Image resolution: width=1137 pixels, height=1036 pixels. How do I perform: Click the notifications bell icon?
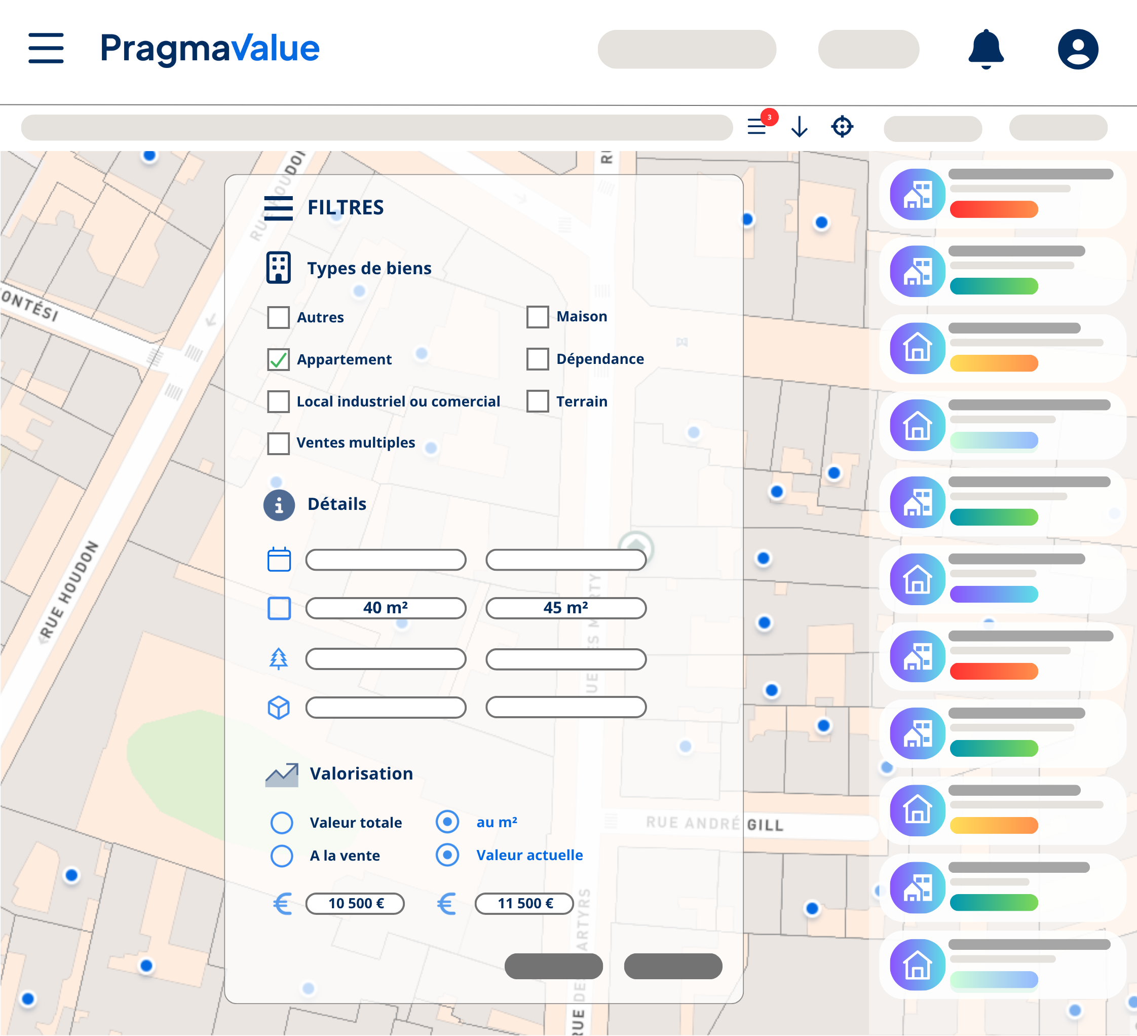pyautogui.click(x=986, y=49)
